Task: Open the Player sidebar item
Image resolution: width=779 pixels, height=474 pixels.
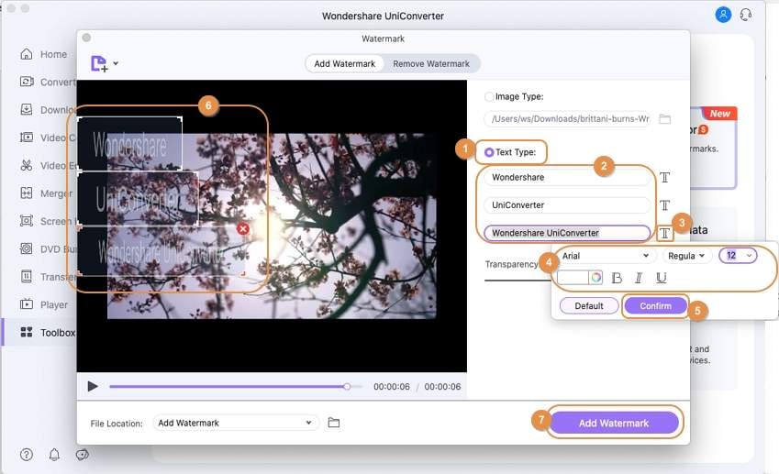Action: click(44, 304)
